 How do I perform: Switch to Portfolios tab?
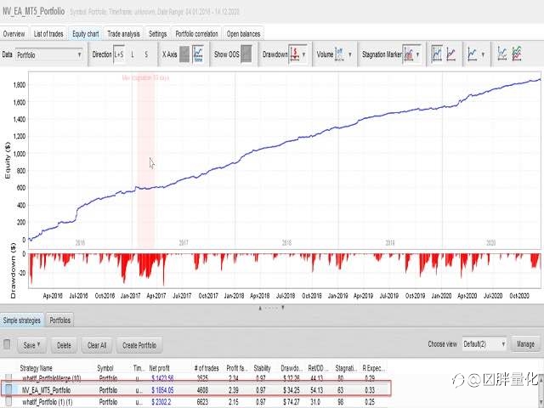[x=59, y=320]
